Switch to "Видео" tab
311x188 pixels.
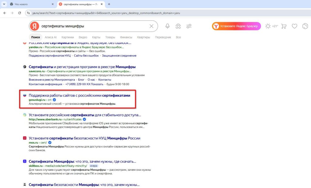tap(83, 37)
